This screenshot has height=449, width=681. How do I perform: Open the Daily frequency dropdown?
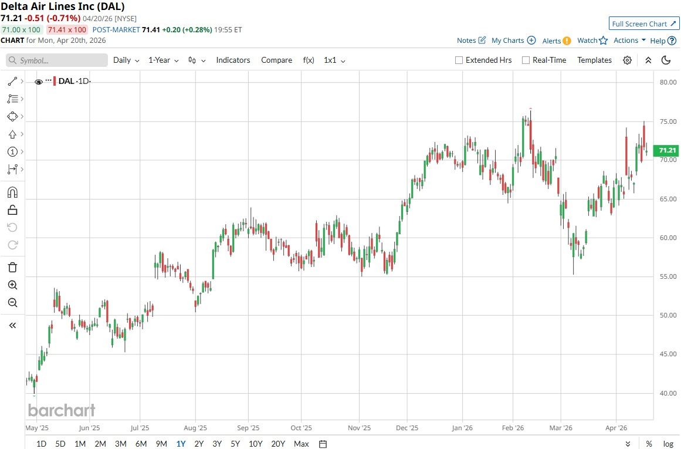[126, 60]
